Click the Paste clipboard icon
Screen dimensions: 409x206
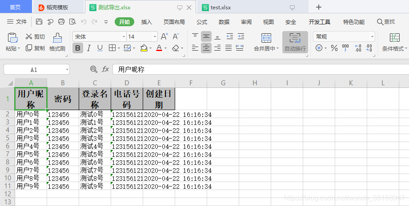(x=12, y=38)
